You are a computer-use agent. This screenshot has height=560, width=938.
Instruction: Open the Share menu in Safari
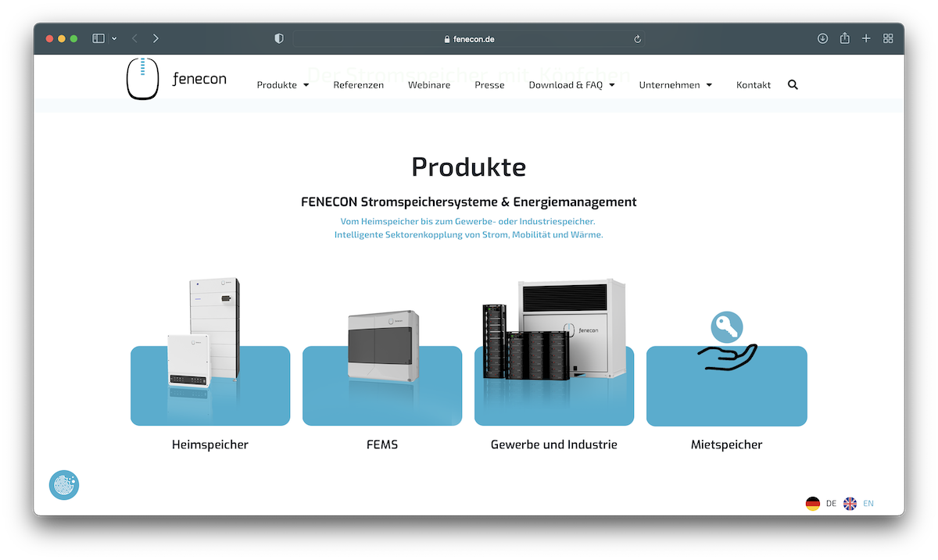tap(844, 37)
